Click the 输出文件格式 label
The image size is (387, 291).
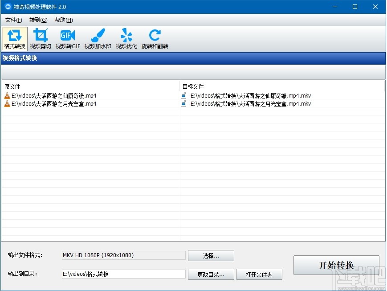tap(25, 255)
